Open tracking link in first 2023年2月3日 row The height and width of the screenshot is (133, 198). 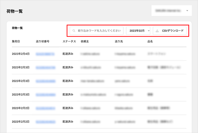pos(46,67)
